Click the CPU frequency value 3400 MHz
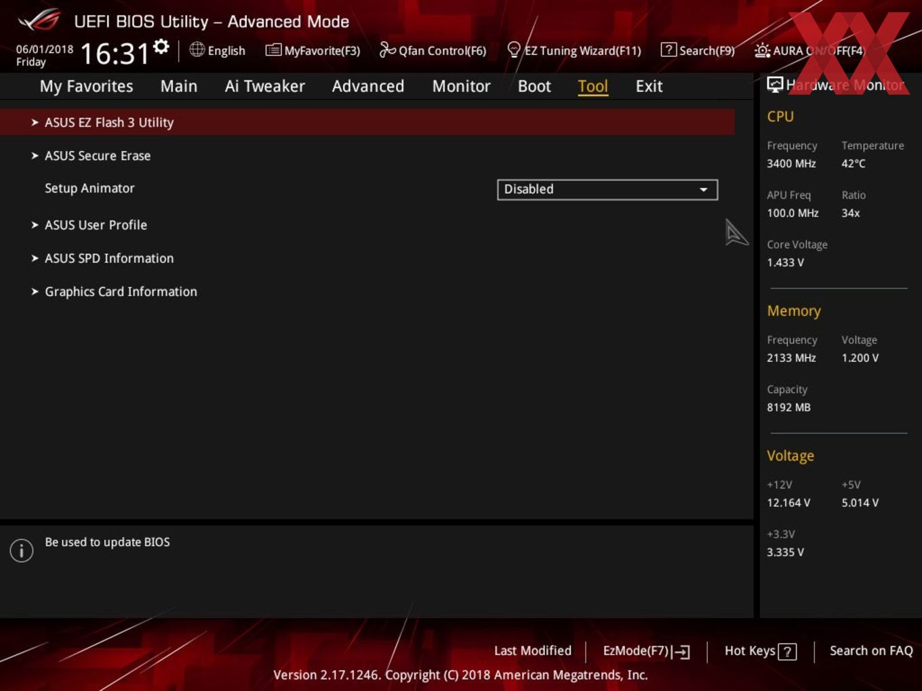The height and width of the screenshot is (691, 922). tap(791, 163)
